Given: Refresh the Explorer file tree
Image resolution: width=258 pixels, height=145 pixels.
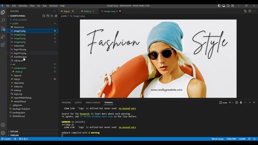Looking at the screenshot, I should click(52, 16).
